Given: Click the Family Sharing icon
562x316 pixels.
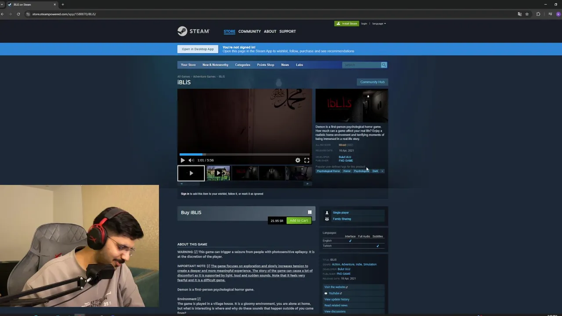Looking at the screenshot, I should point(327,219).
